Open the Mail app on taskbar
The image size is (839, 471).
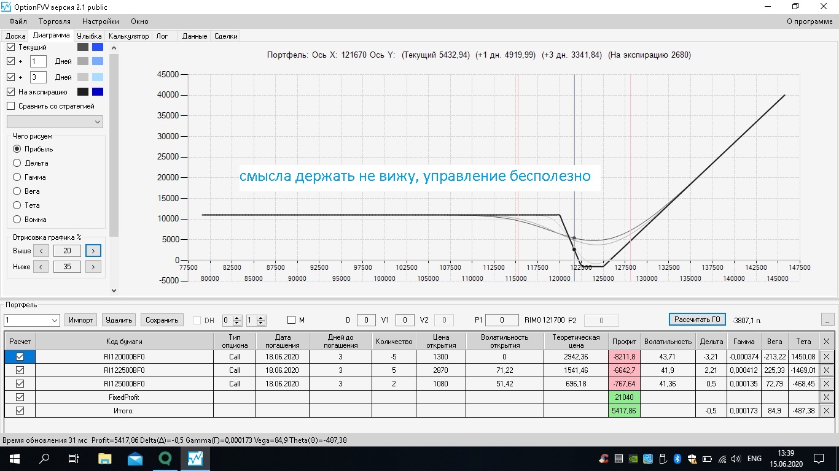tap(135, 458)
